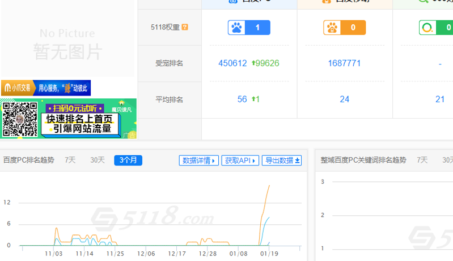
Task: Click the 平均排名 row label
Action: click(170, 99)
